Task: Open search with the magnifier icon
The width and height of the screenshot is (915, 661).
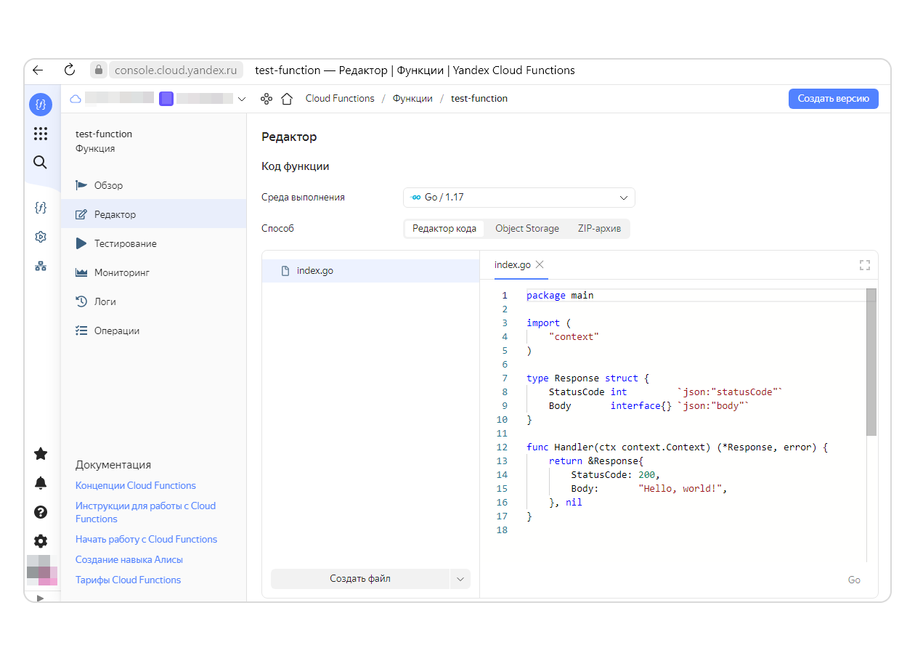Action: coord(41,162)
